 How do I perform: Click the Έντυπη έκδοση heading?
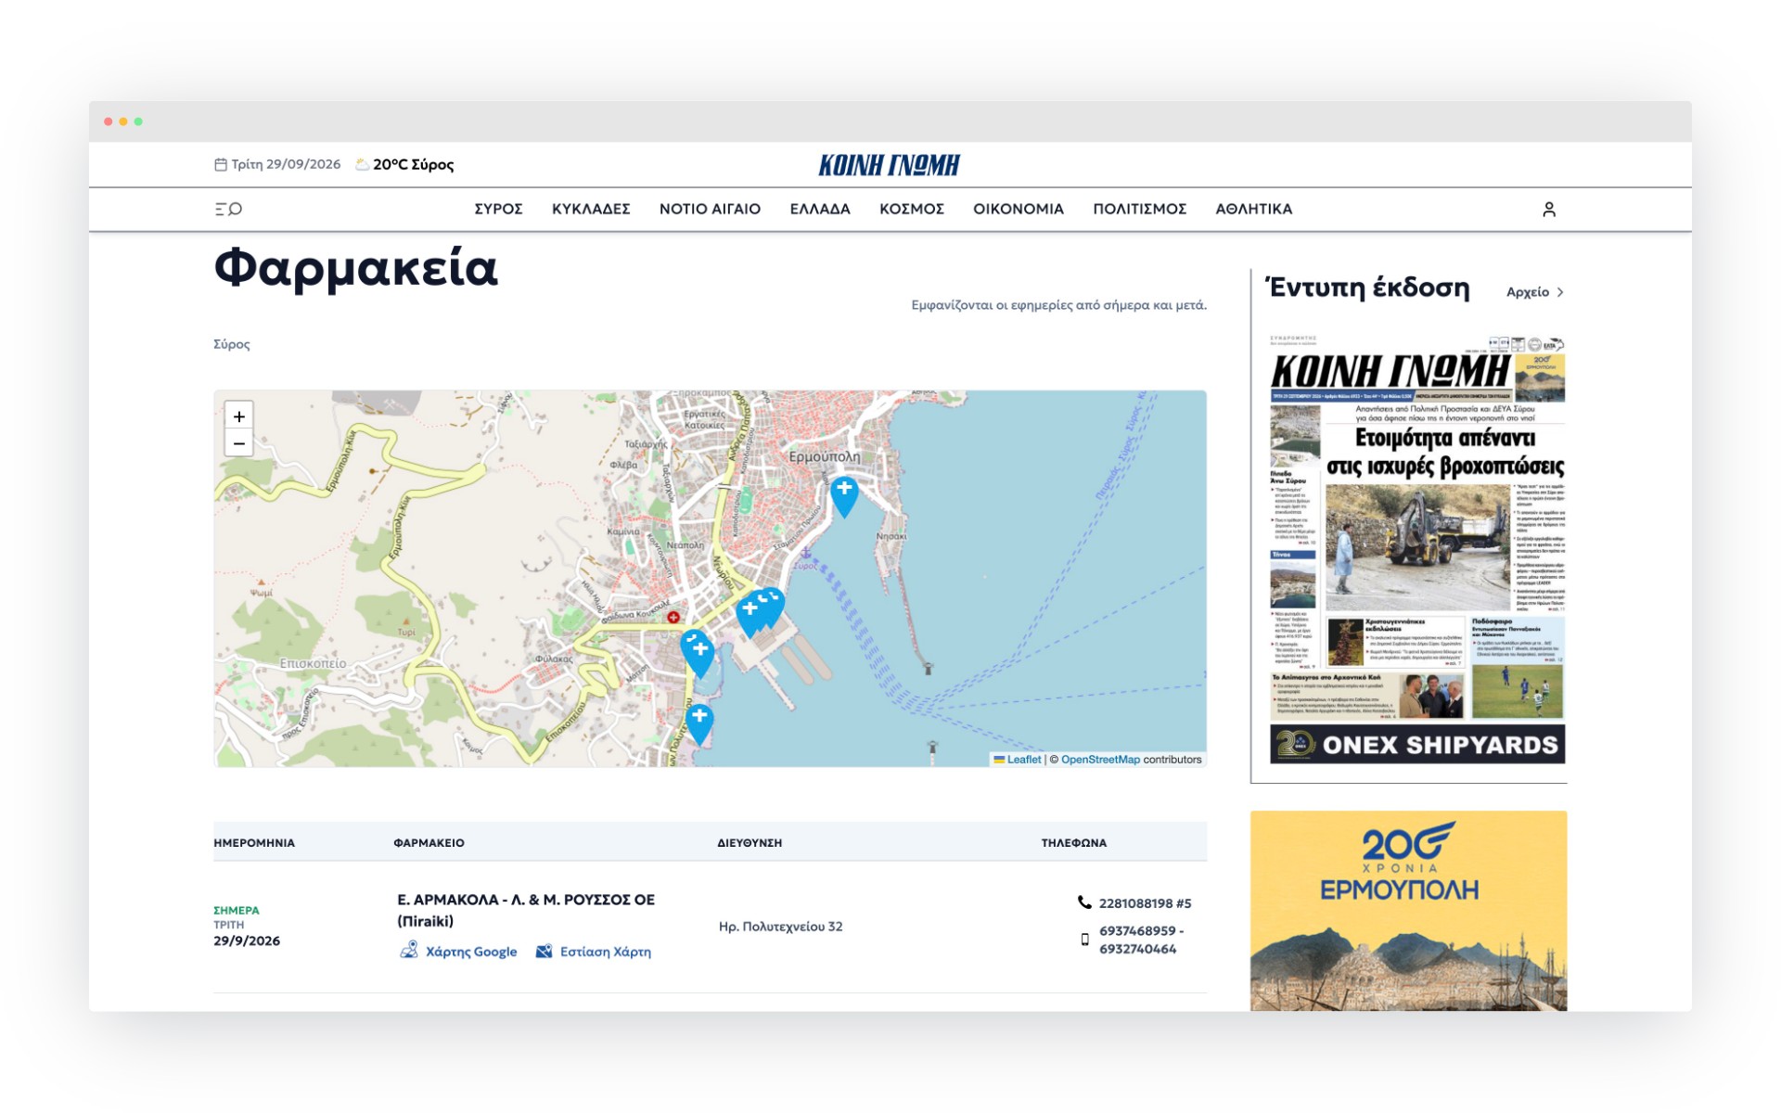(x=1368, y=288)
